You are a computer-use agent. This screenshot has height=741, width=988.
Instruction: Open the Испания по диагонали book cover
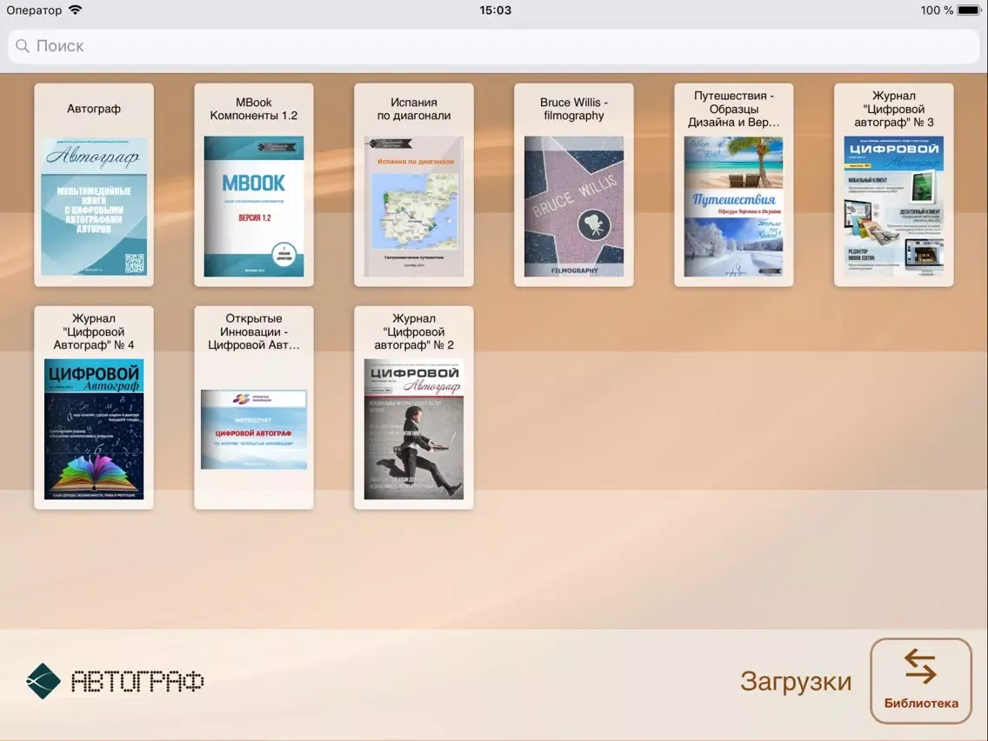pos(414,207)
